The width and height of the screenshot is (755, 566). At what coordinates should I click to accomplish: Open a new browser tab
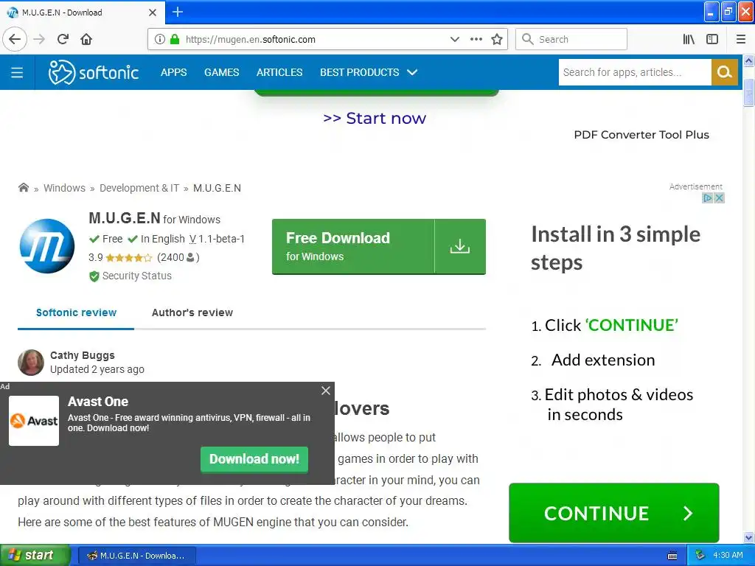(x=177, y=12)
